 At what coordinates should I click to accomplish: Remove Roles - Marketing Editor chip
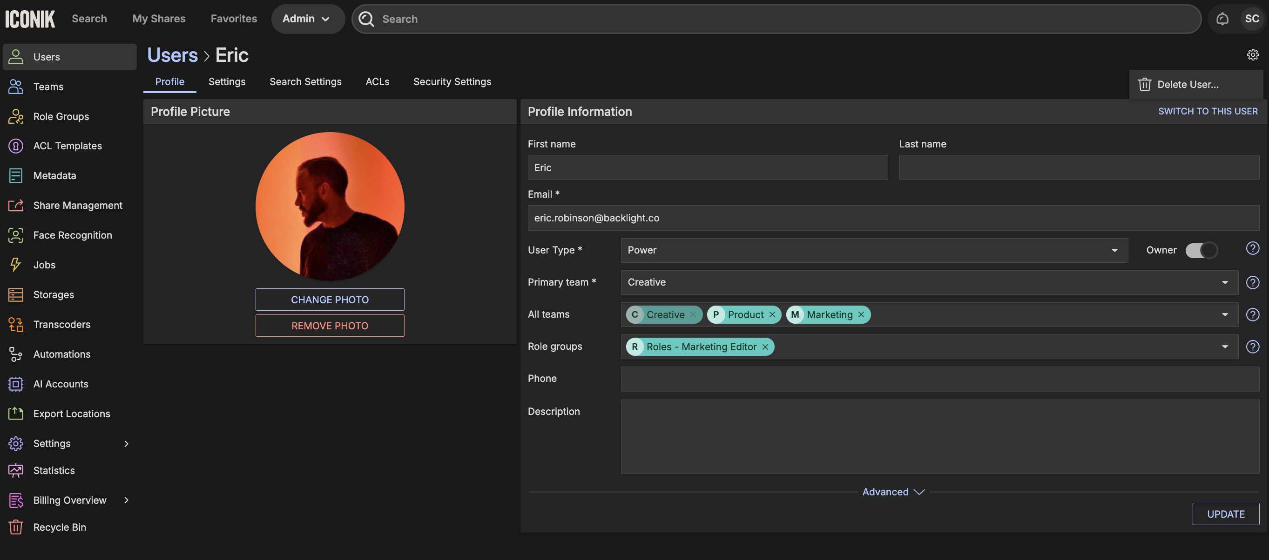(x=765, y=347)
